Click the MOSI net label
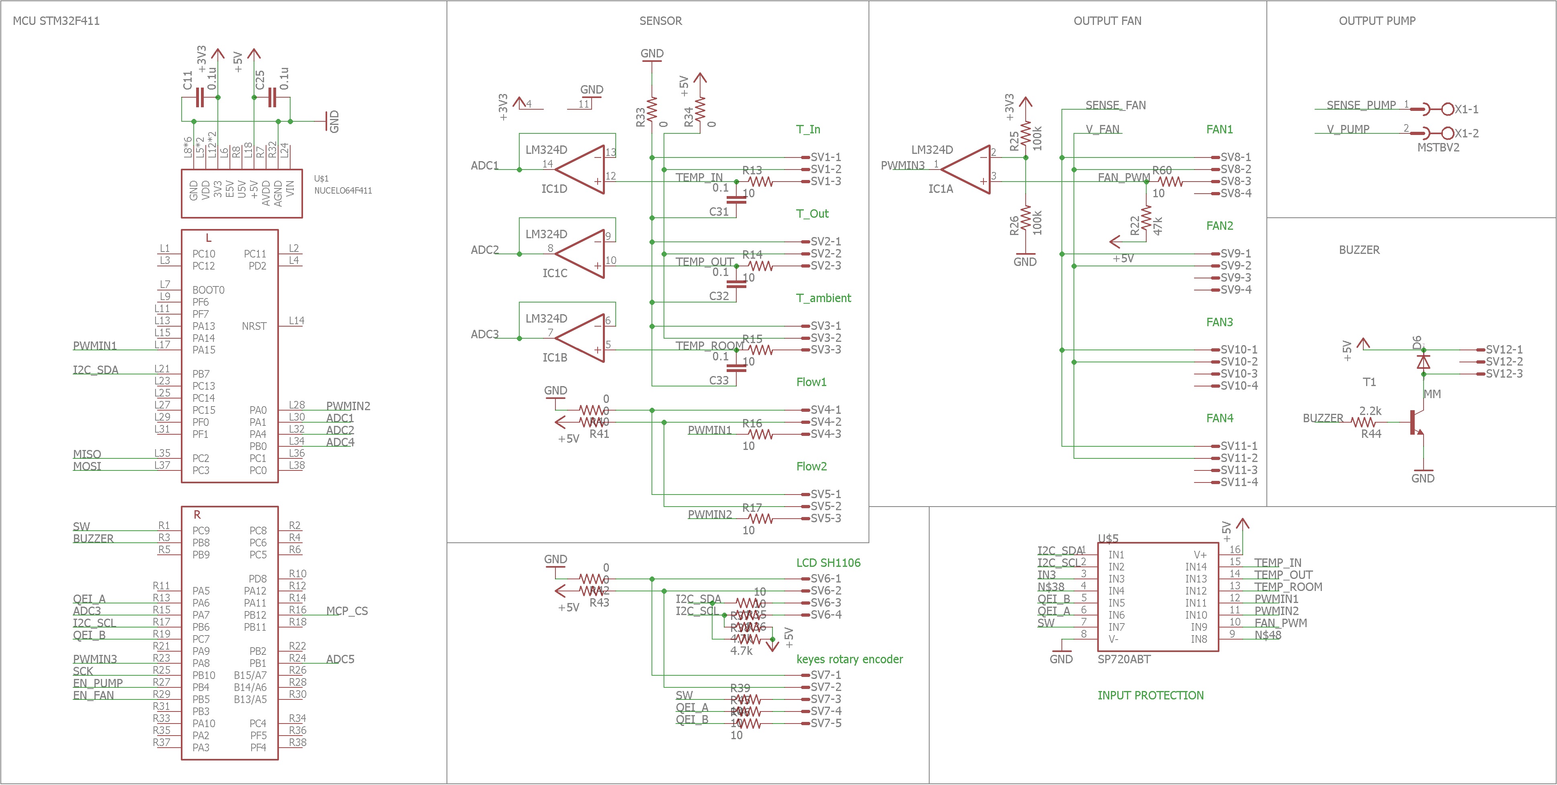Screen dimensions: 1557x785 point(87,466)
